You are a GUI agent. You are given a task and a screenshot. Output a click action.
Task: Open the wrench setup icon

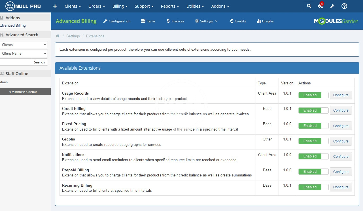(x=332, y=6)
